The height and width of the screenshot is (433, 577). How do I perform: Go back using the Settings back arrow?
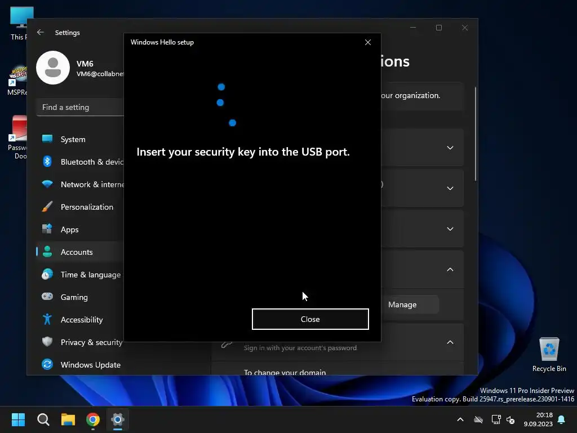(x=41, y=32)
